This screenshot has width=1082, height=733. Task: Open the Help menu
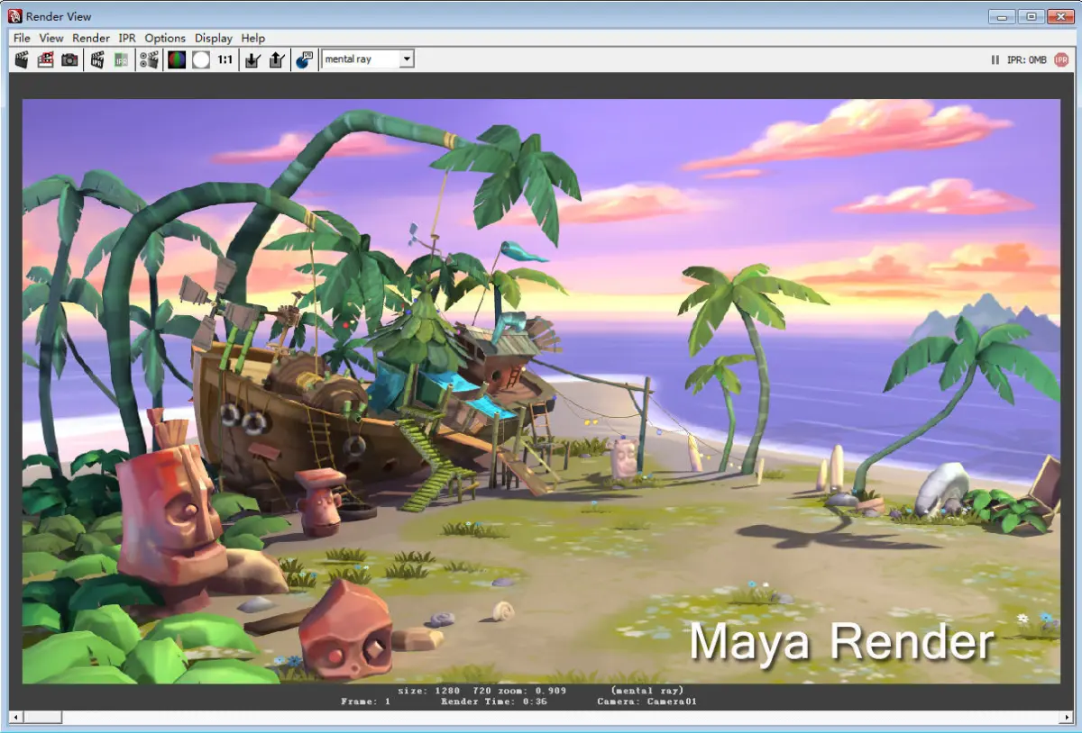coord(253,38)
